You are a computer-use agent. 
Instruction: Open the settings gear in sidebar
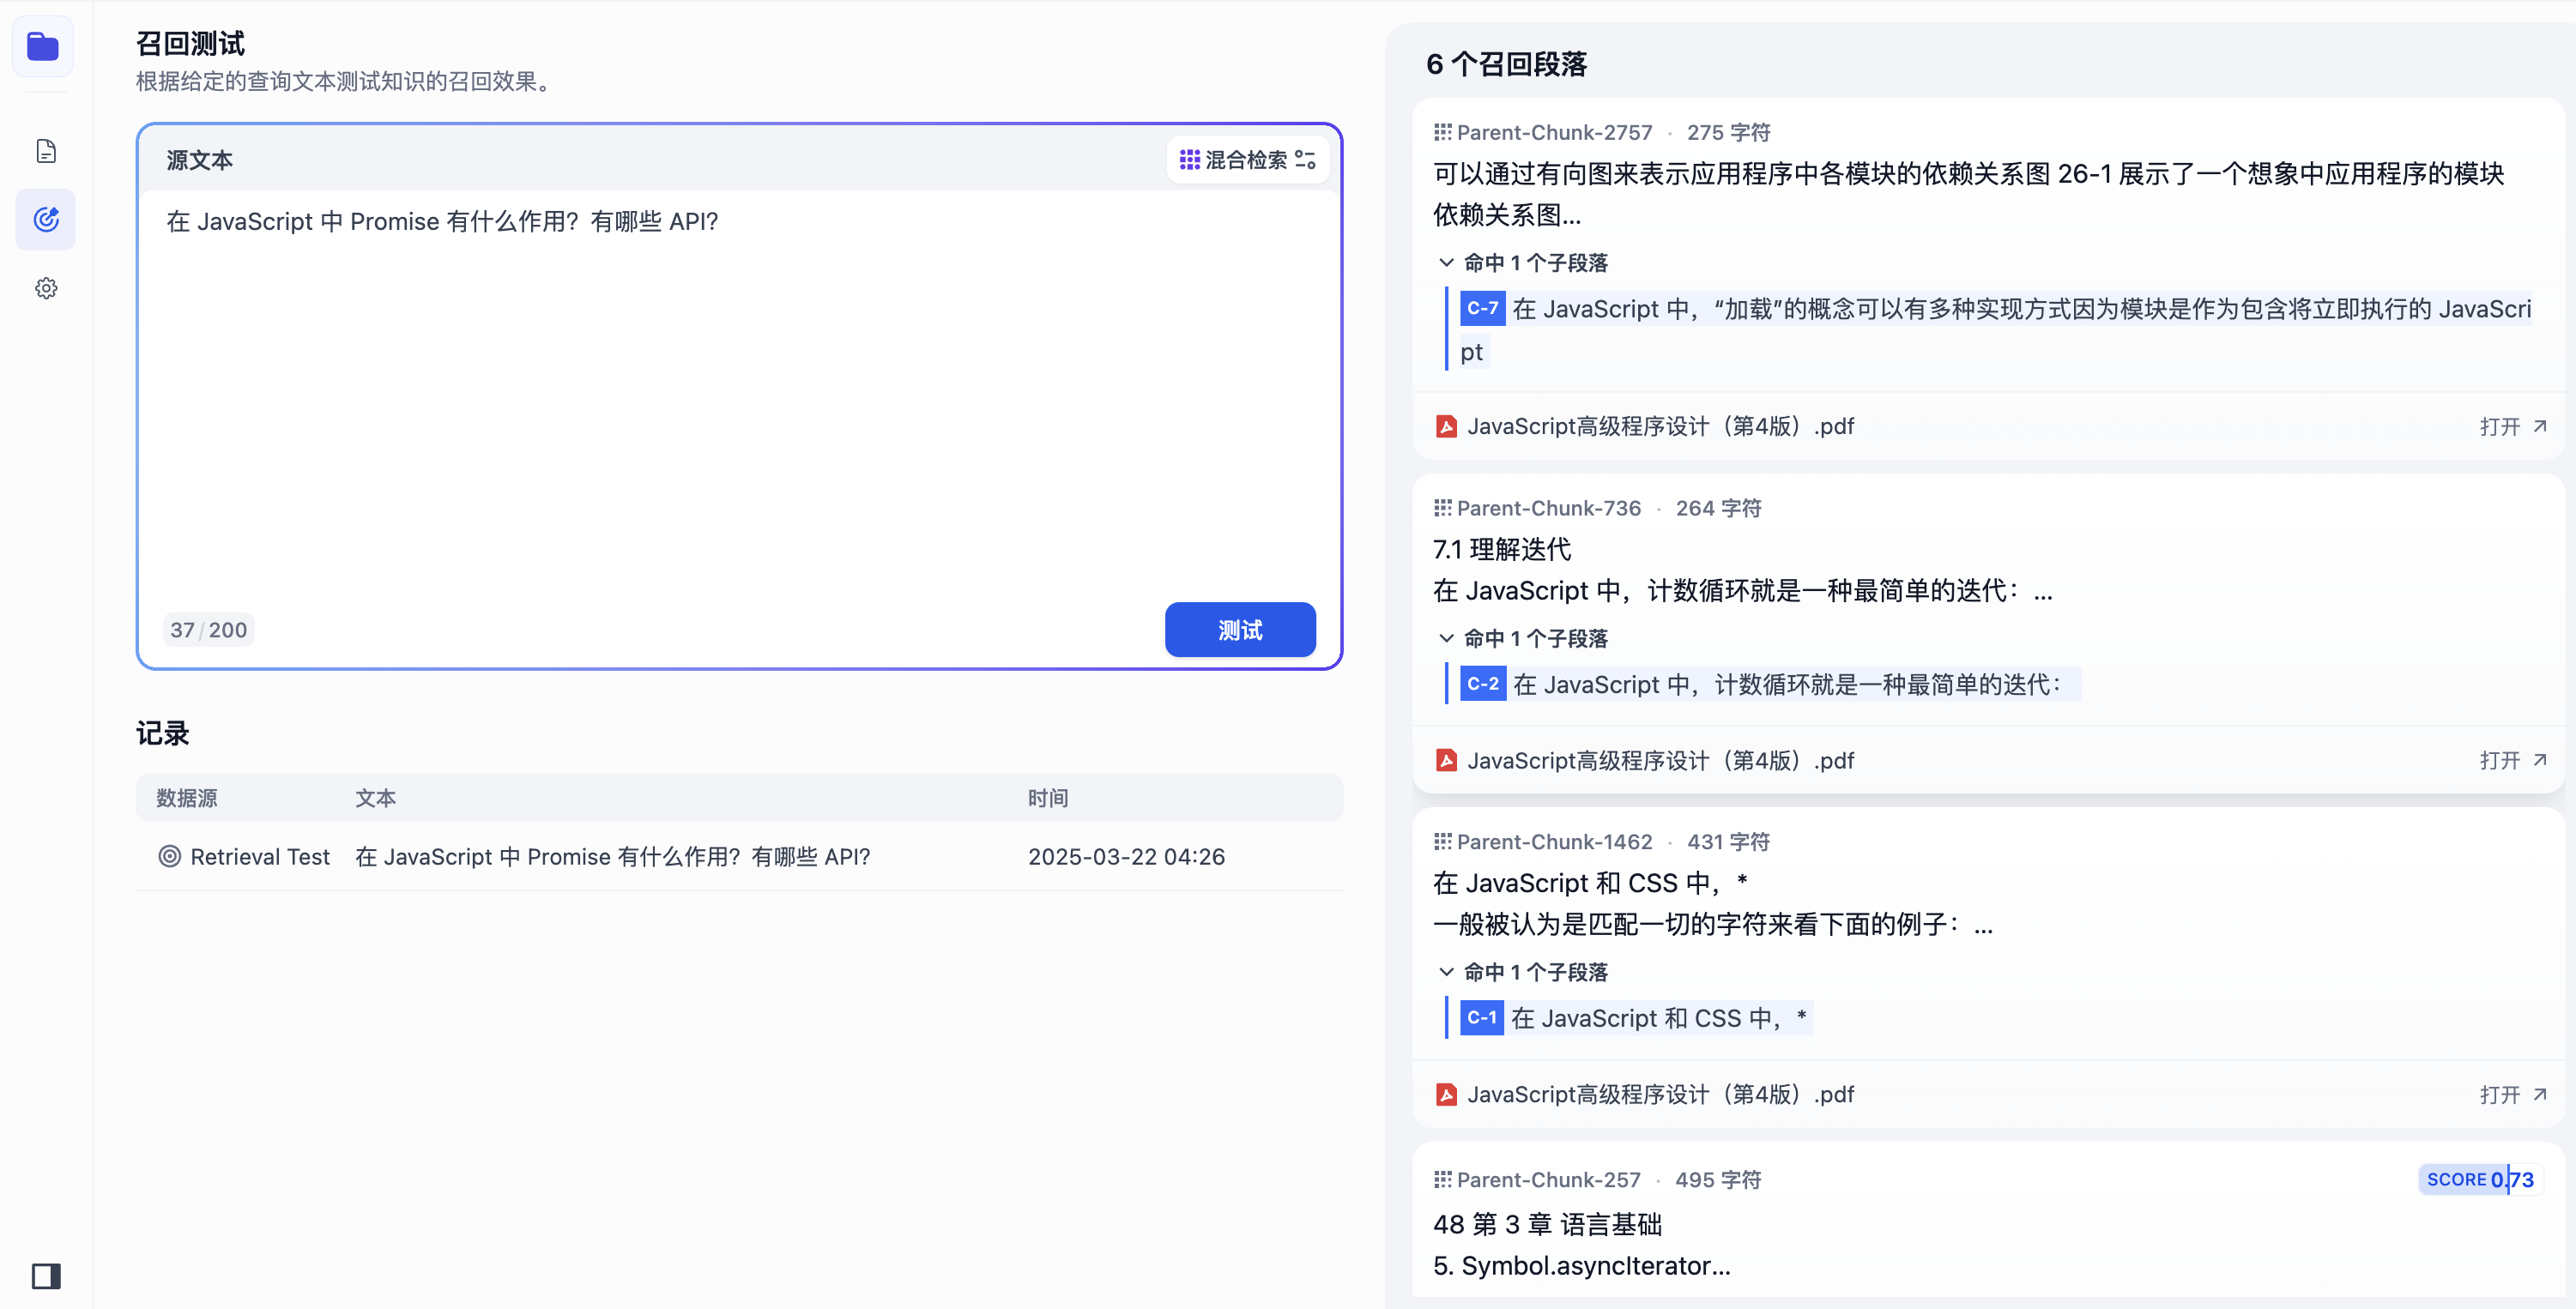[46, 288]
